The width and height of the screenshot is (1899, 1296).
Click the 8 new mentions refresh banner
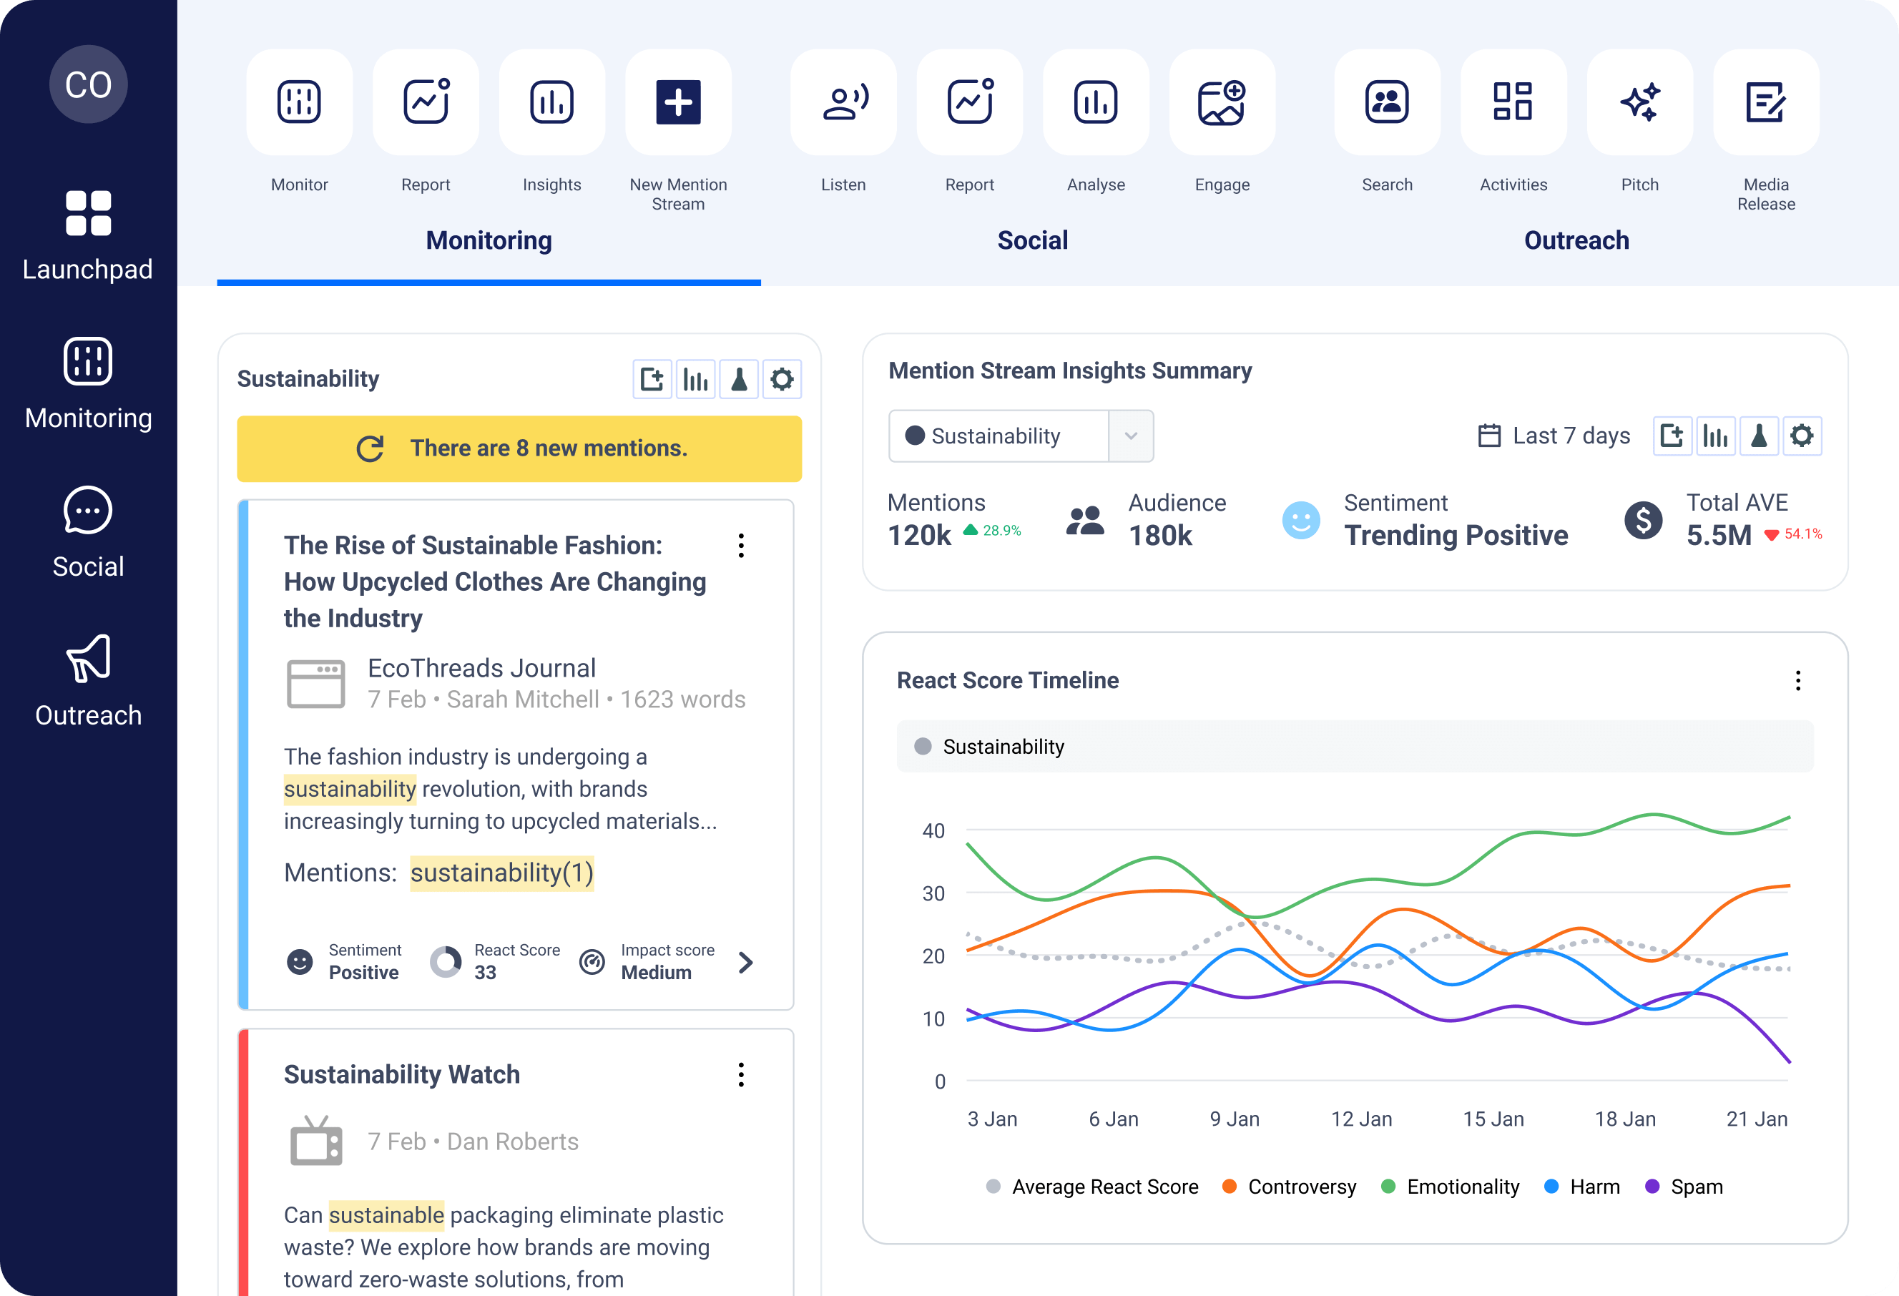pyautogui.click(x=519, y=448)
